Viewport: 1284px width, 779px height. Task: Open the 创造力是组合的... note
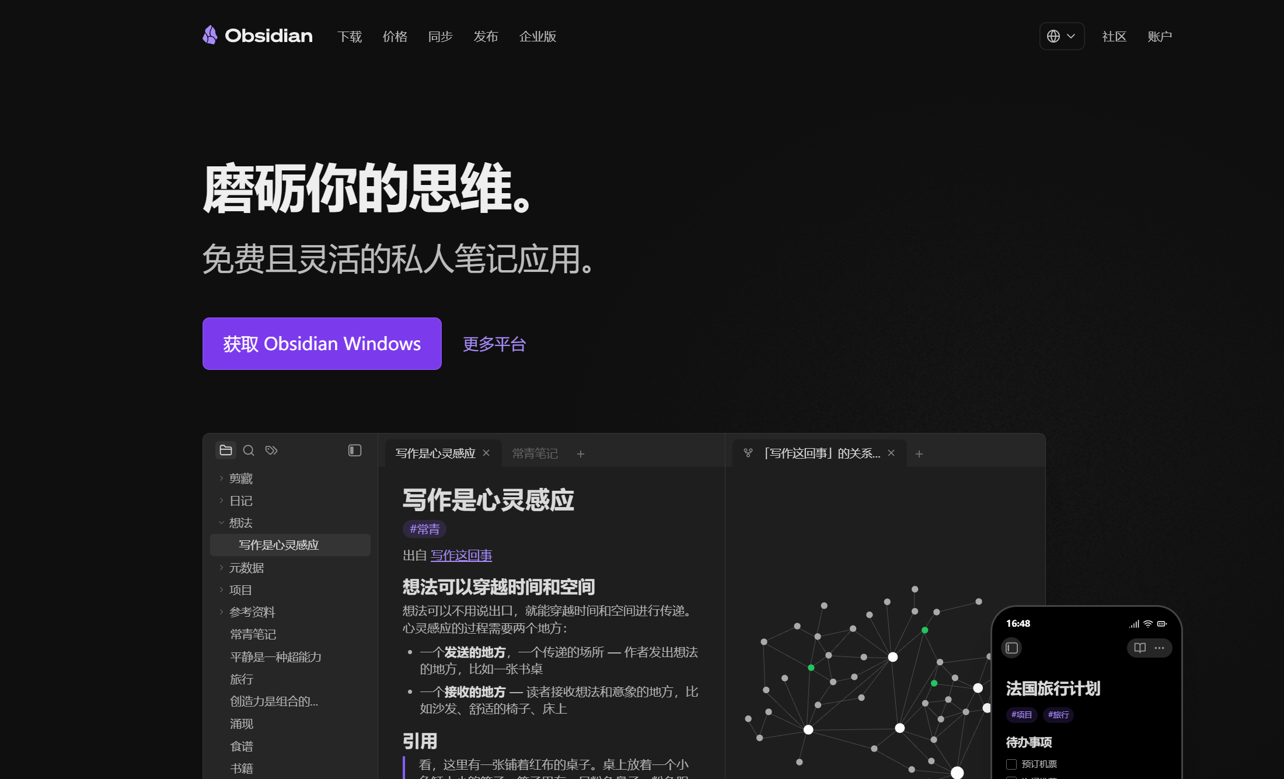tap(274, 701)
